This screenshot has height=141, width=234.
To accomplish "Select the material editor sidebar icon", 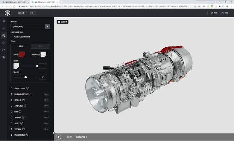I will pos(4,36).
